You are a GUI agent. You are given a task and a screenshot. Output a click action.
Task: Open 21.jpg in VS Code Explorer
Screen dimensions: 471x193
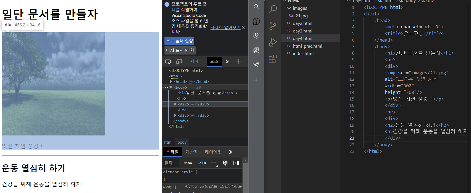[301, 16]
